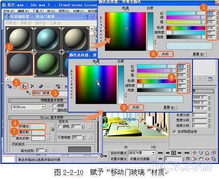Open Time Configuration icon

tap(188, 159)
